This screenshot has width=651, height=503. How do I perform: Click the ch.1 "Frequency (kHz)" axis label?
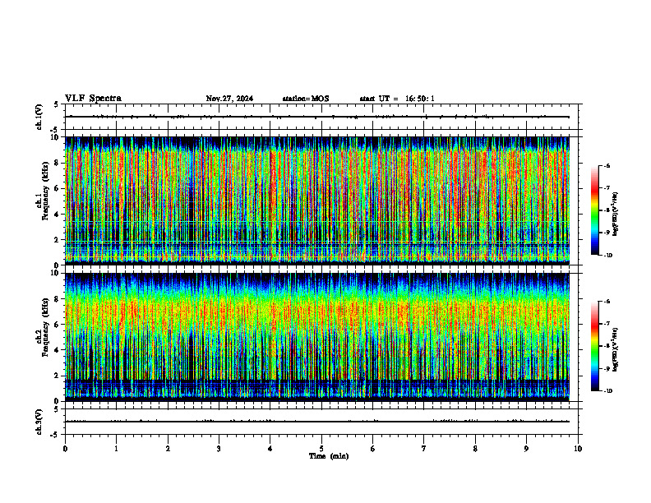pos(45,191)
